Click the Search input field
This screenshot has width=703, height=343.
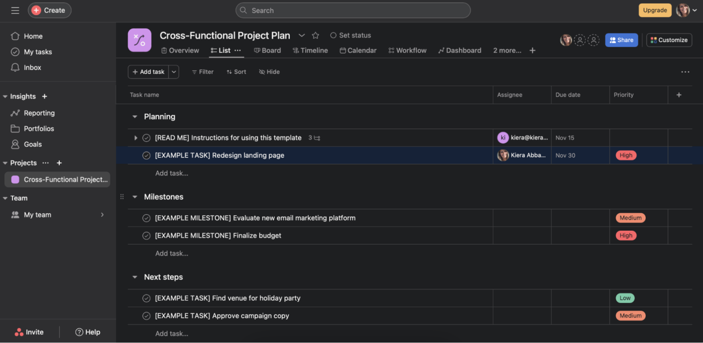(x=353, y=11)
